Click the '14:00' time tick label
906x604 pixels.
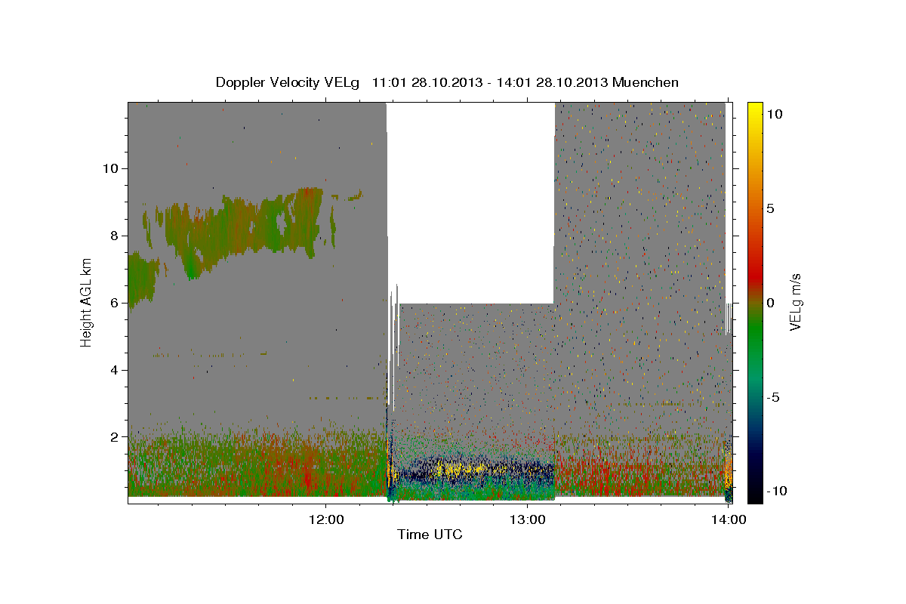pos(728,519)
